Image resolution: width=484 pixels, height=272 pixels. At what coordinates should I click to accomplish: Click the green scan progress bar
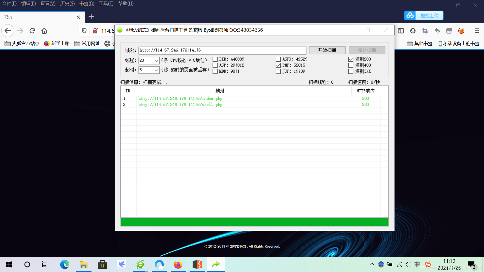point(254,222)
